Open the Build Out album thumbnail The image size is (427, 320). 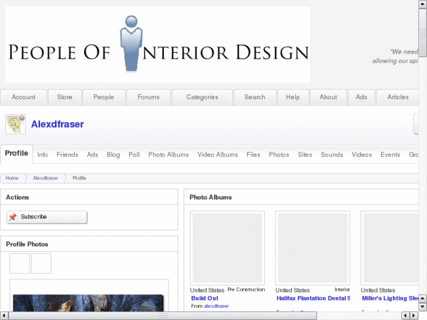227,248
